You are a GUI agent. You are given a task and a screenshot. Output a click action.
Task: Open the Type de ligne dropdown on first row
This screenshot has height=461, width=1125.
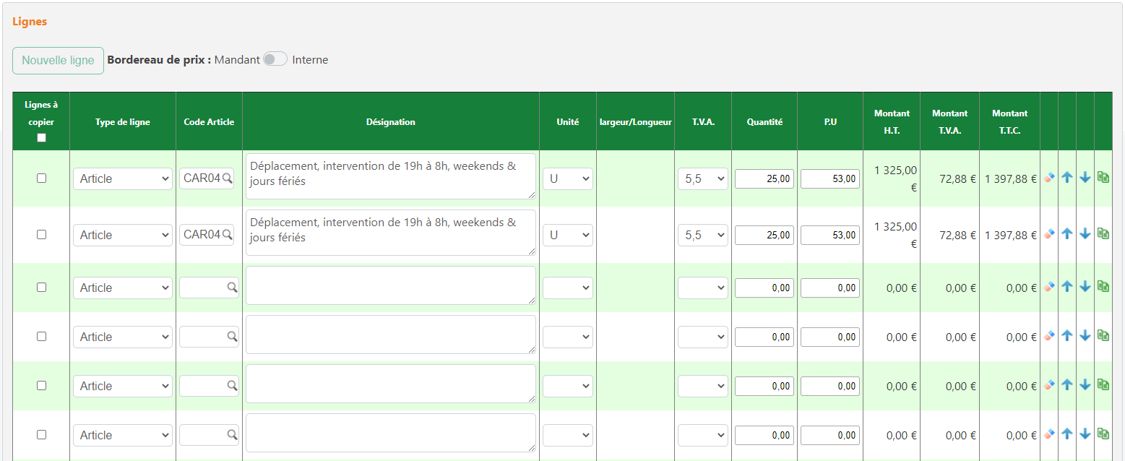pyautogui.click(x=123, y=178)
